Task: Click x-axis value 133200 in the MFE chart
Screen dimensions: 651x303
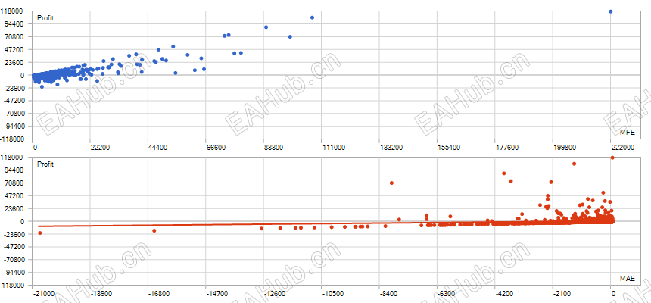Action: click(x=391, y=148)
